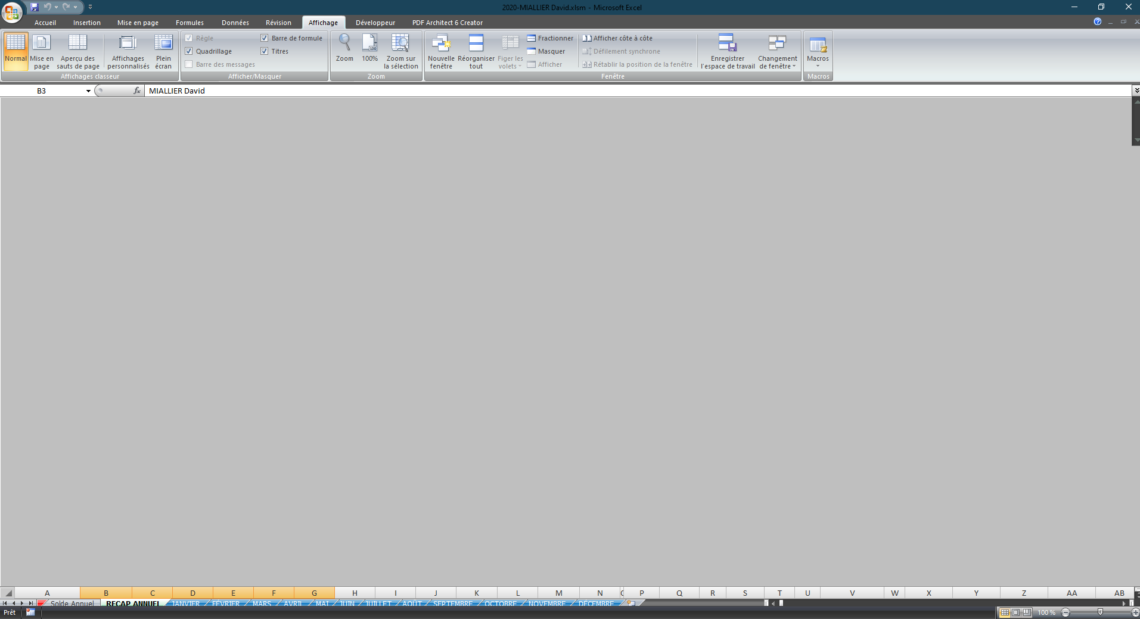Toggle Quadrillage checkbox

pyautogui.click(x=189, y=51)
